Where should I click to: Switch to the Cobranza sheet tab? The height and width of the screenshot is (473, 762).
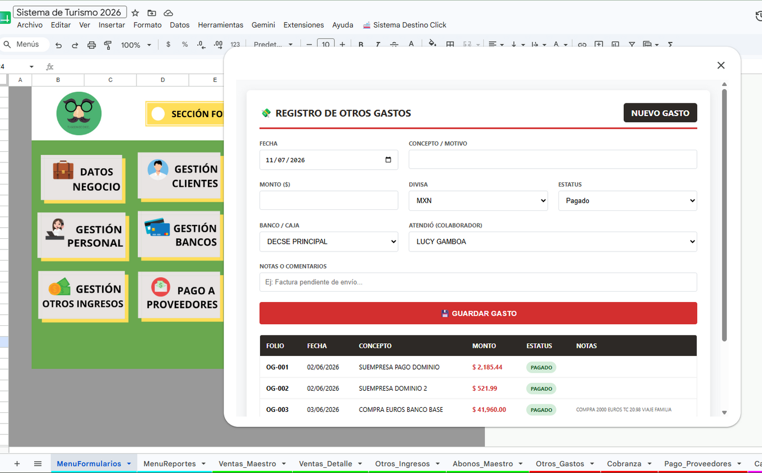(x=624, y=464)
